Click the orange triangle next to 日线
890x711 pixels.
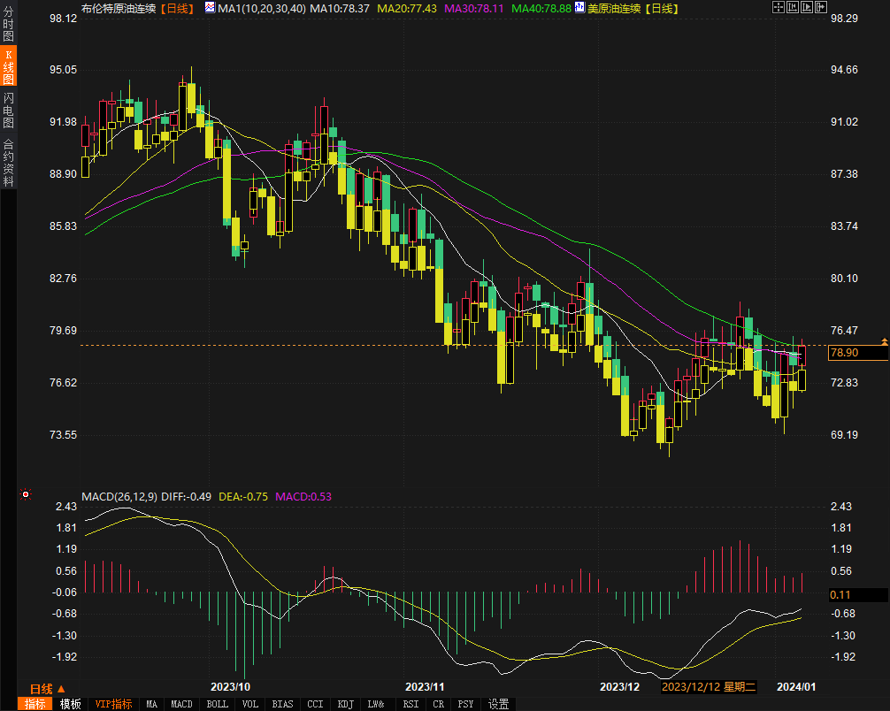click(x=61, y=689)
